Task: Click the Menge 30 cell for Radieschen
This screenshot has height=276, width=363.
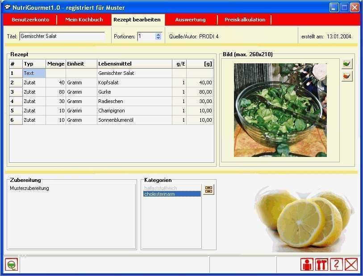Action: tap(56, 101)
